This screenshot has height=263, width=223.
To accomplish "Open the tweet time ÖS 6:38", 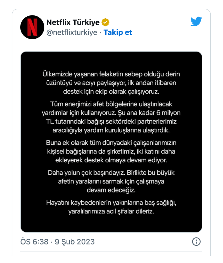I will [x=35, y=242].
